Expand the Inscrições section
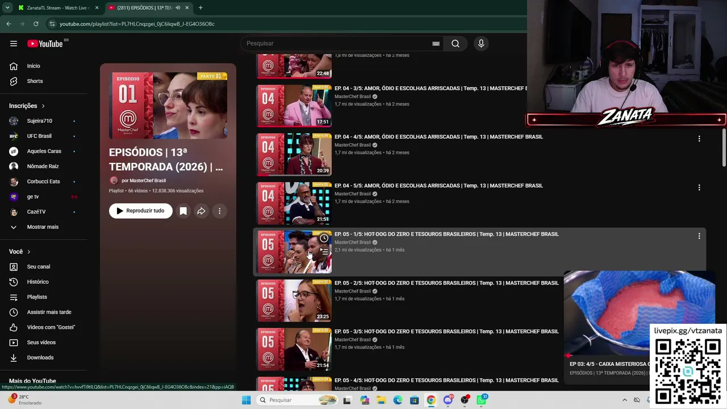 (x=27, y=106)
